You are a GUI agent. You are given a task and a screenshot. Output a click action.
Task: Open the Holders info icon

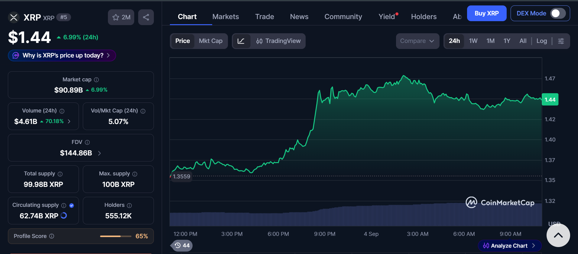click(x=129, y=206)
